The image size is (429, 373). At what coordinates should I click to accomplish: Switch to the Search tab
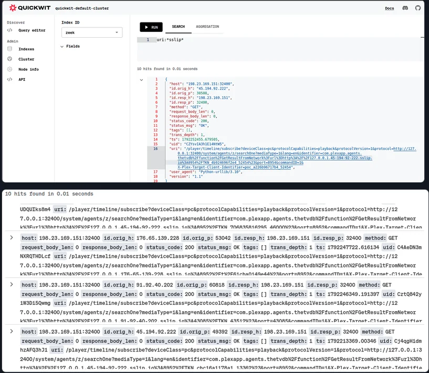[178, 27]
